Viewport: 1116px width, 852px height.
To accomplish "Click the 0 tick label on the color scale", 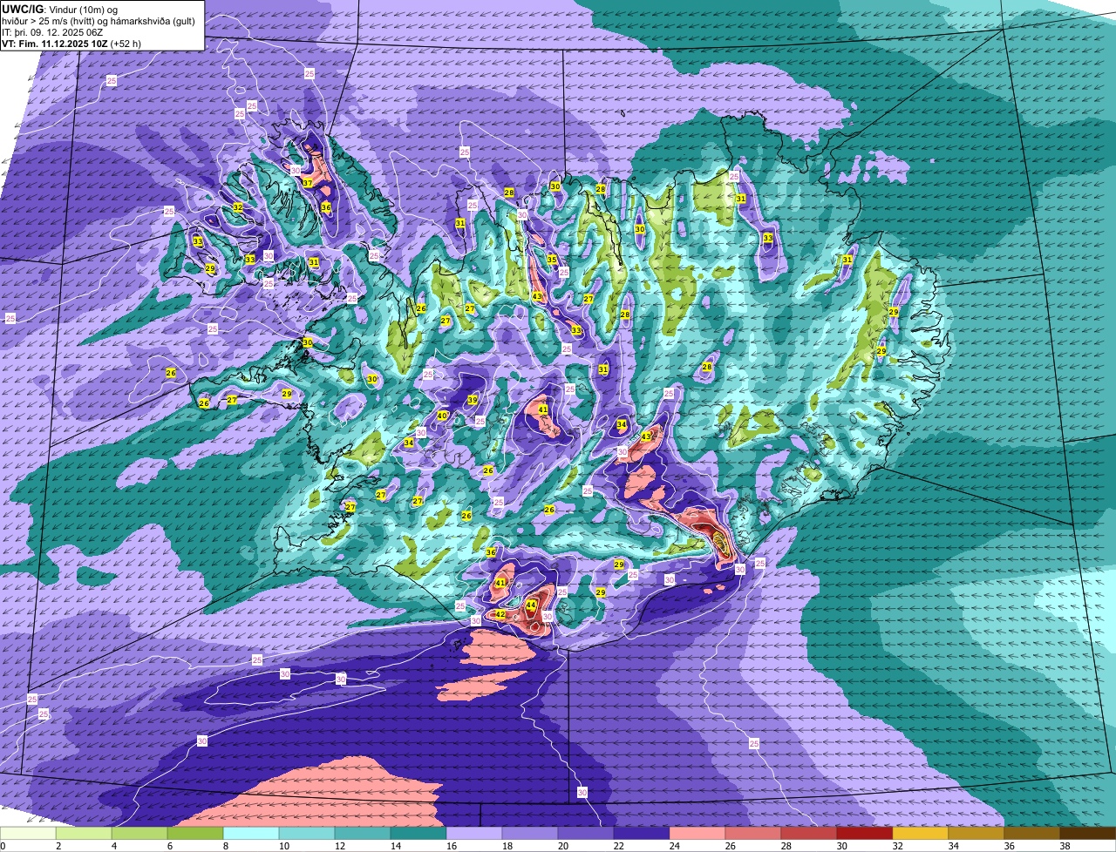I will (x=3, y=846).
